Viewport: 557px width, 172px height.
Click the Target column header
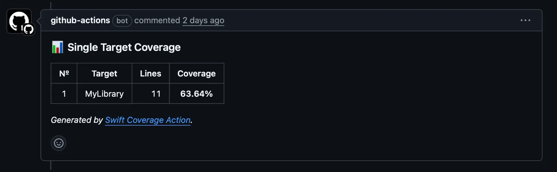click(x=104, y=73)
